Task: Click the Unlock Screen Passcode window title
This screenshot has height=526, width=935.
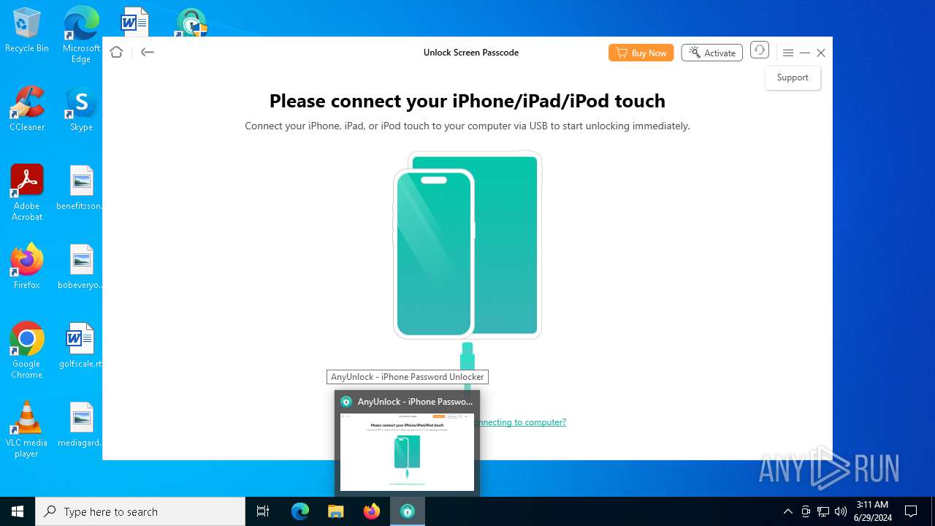Action: 471,53
